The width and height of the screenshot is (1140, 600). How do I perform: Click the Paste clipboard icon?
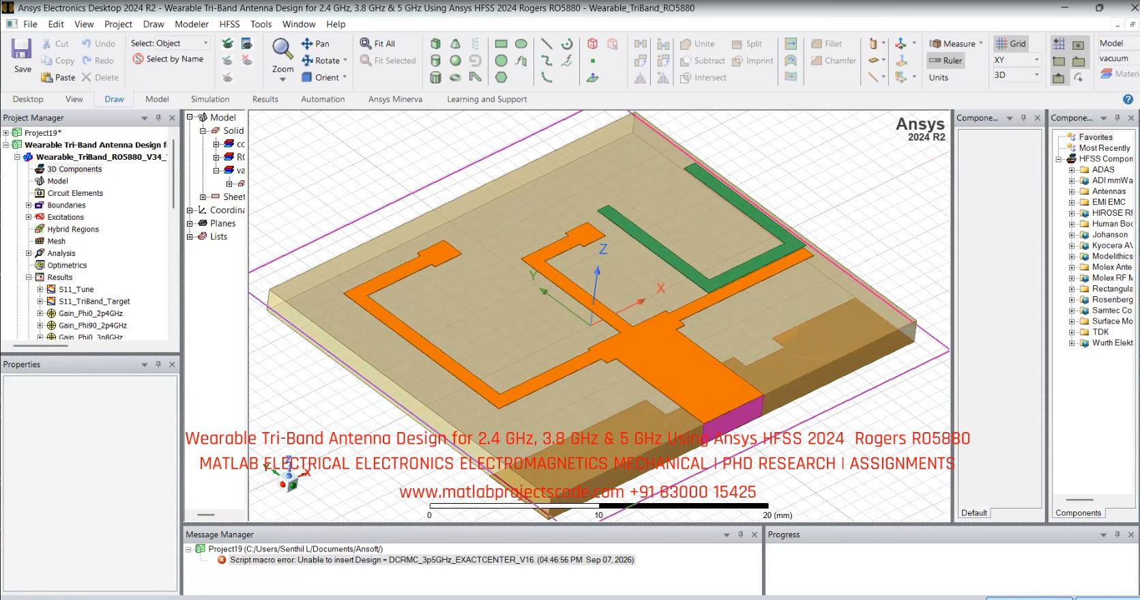point(46,77)
